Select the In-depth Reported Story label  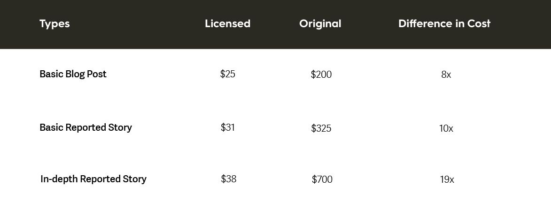tap(93, 179)
